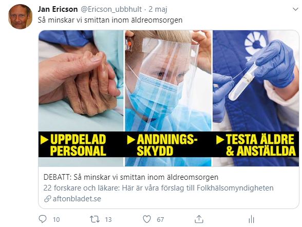The image size is (302, 227).
Task: Click the retweet arrows icon
Action: coord(95,219)
